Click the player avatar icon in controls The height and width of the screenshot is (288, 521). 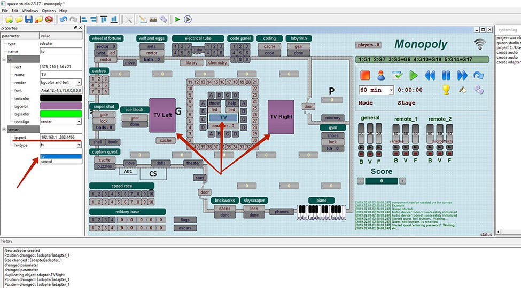[381, 75]
